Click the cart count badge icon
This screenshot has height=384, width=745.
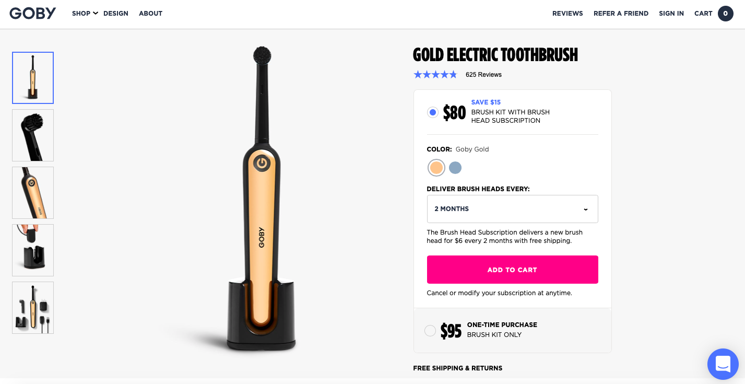pyautogui.click(x=725, y=14)
